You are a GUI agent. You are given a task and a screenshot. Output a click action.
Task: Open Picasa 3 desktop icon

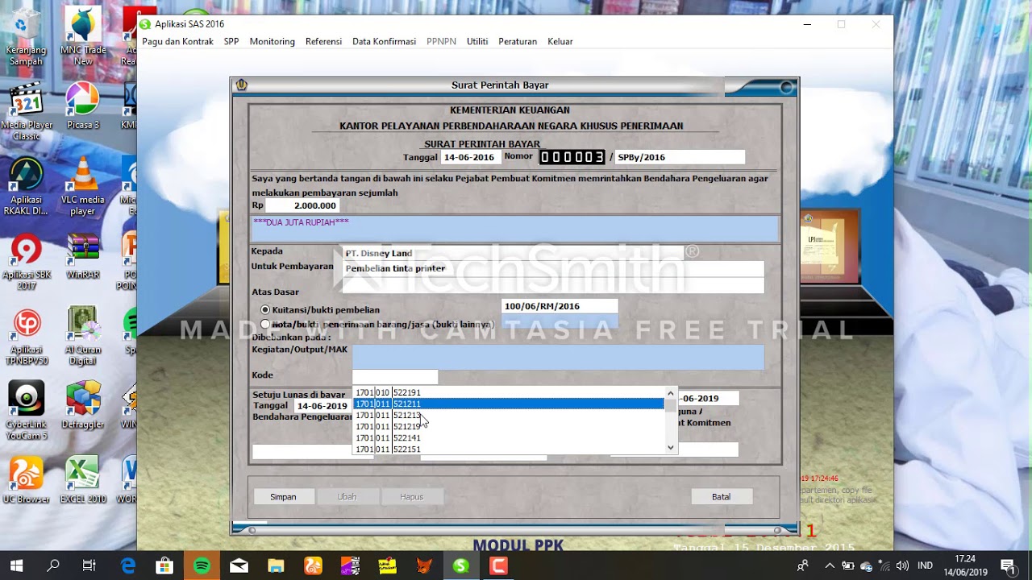click(83, 106)
